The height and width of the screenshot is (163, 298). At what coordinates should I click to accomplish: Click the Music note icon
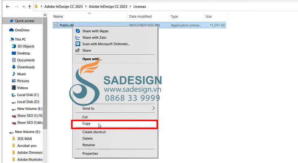[14, 74]
